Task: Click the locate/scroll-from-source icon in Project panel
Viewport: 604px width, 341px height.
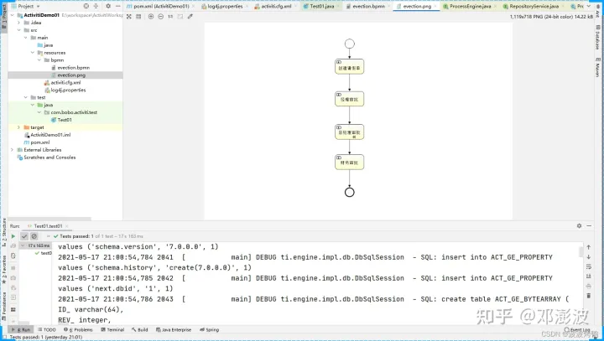Action: point(86,6)
